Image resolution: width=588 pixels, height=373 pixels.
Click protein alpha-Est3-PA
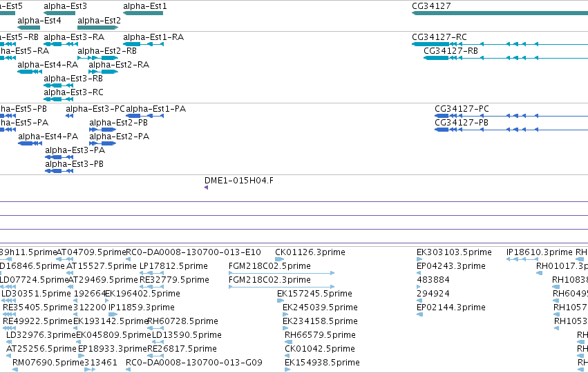pos(75,150)
